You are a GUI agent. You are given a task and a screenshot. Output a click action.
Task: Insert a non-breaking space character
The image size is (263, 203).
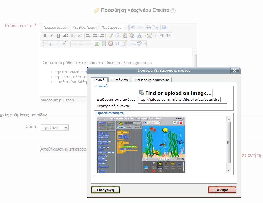pyautogui.click(x=111, y=44)
